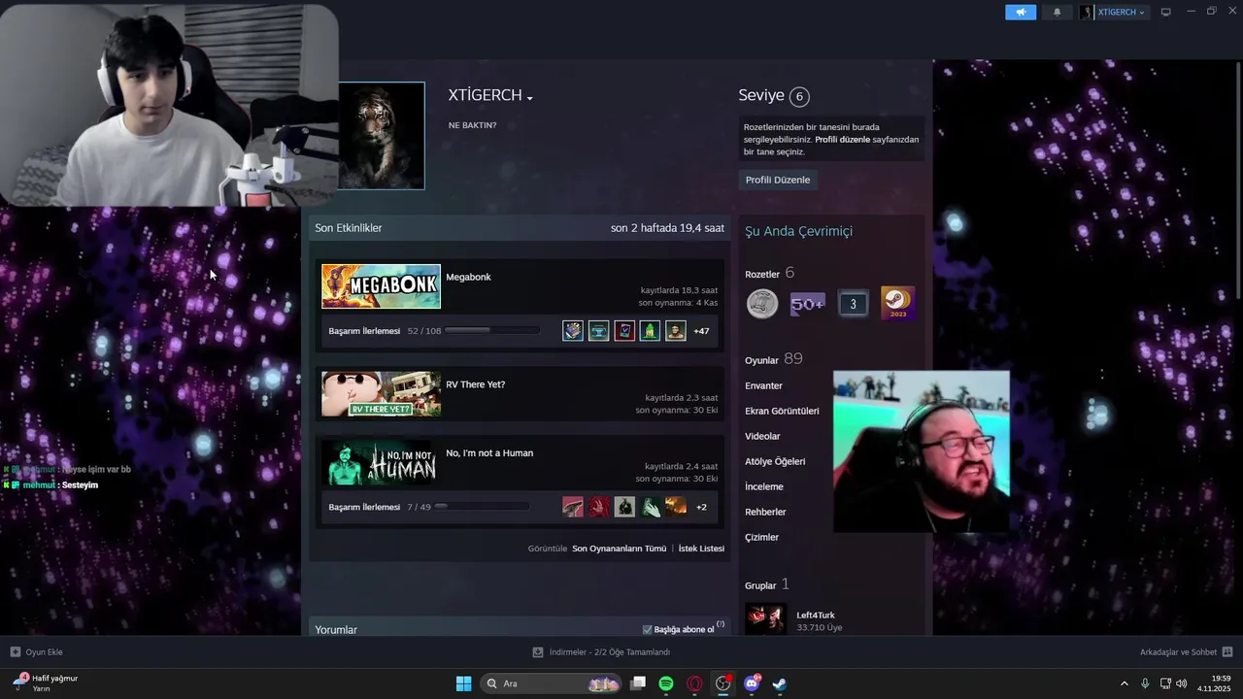1243x699 pixels.
Task: Open the 50+ games badge
Action: [807, 304]
